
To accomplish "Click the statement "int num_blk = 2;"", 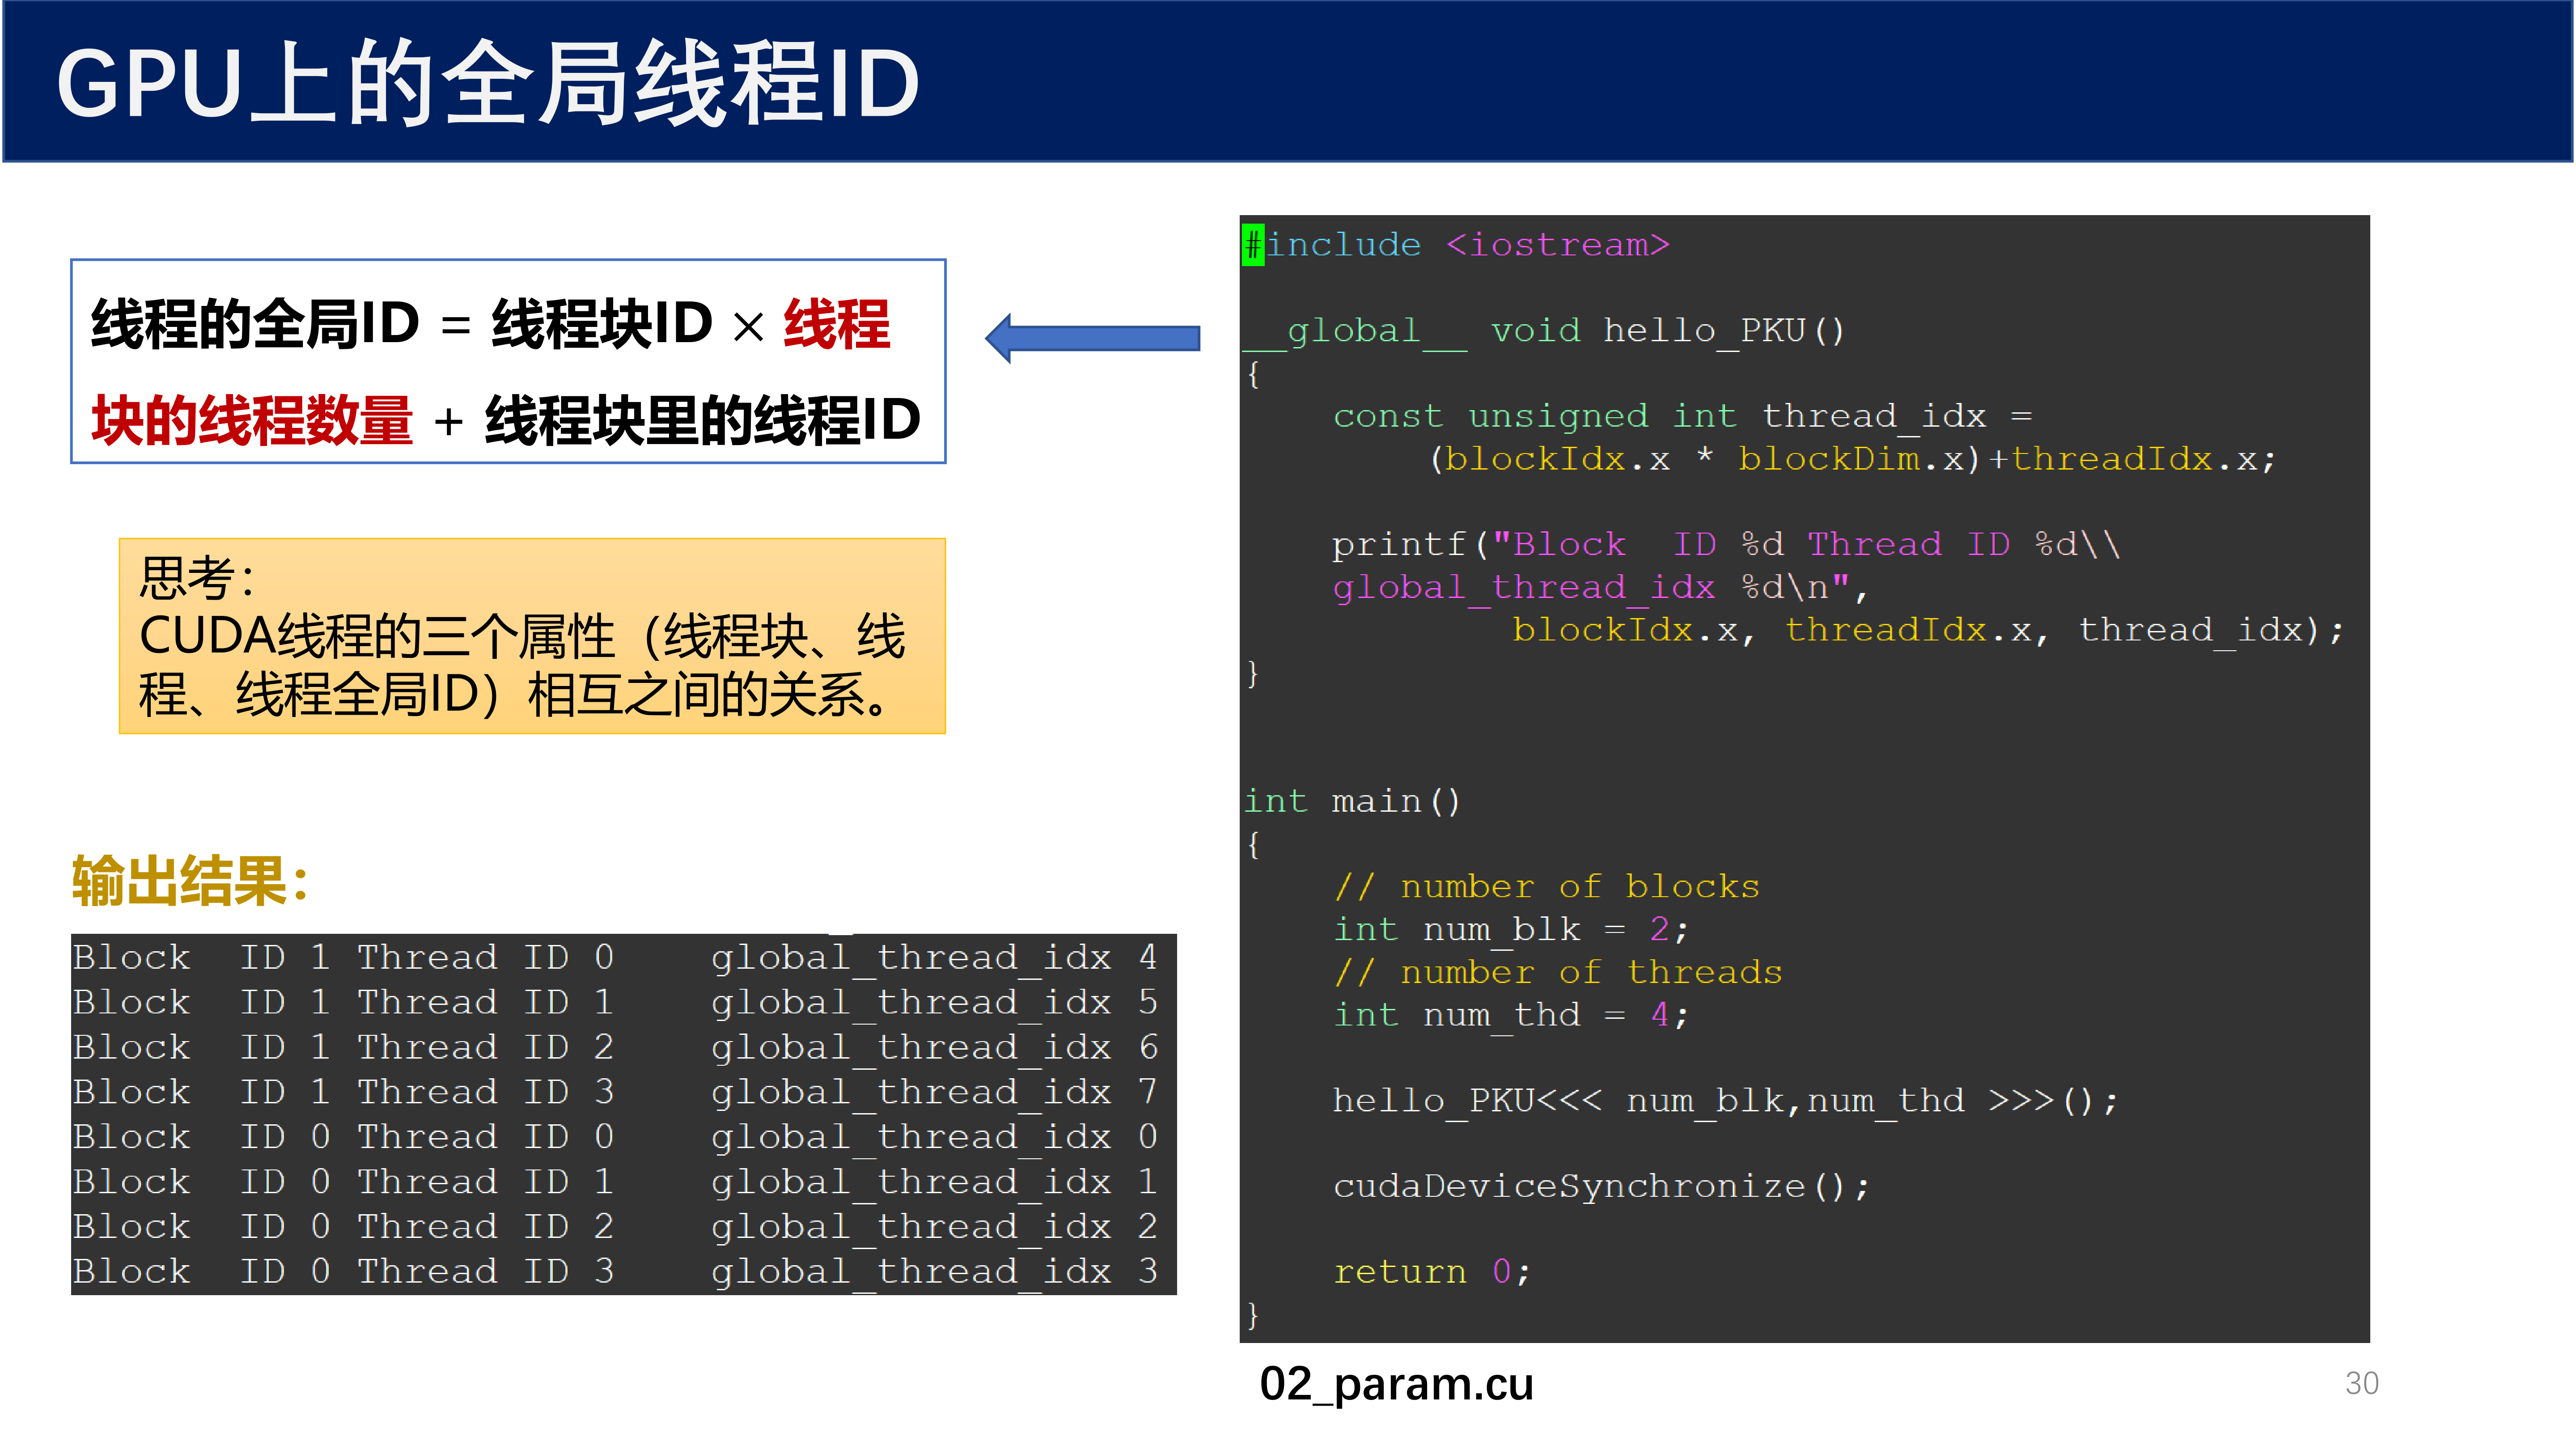I will [x=1512, y=930].
